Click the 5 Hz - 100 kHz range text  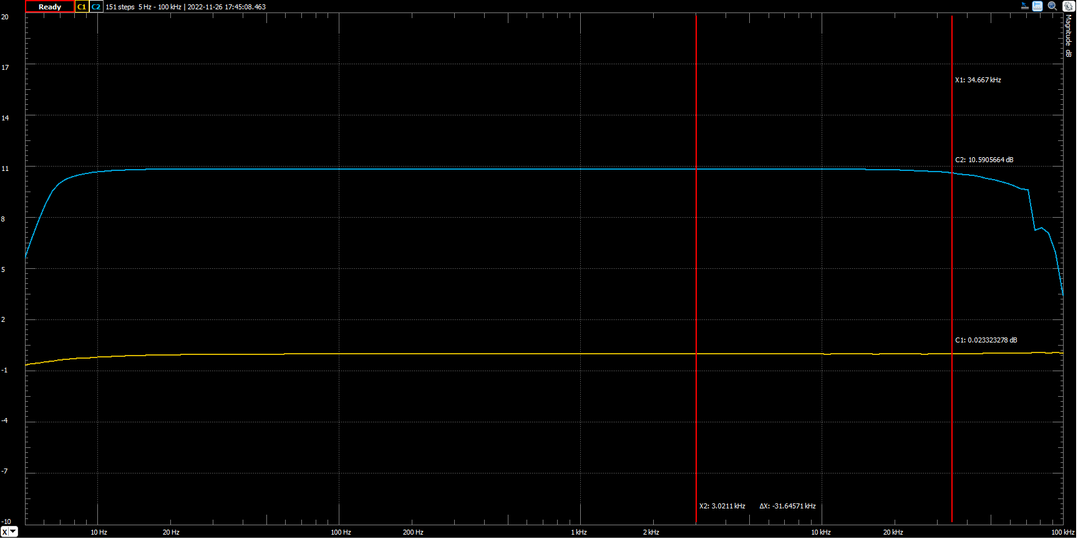(160, 7)
